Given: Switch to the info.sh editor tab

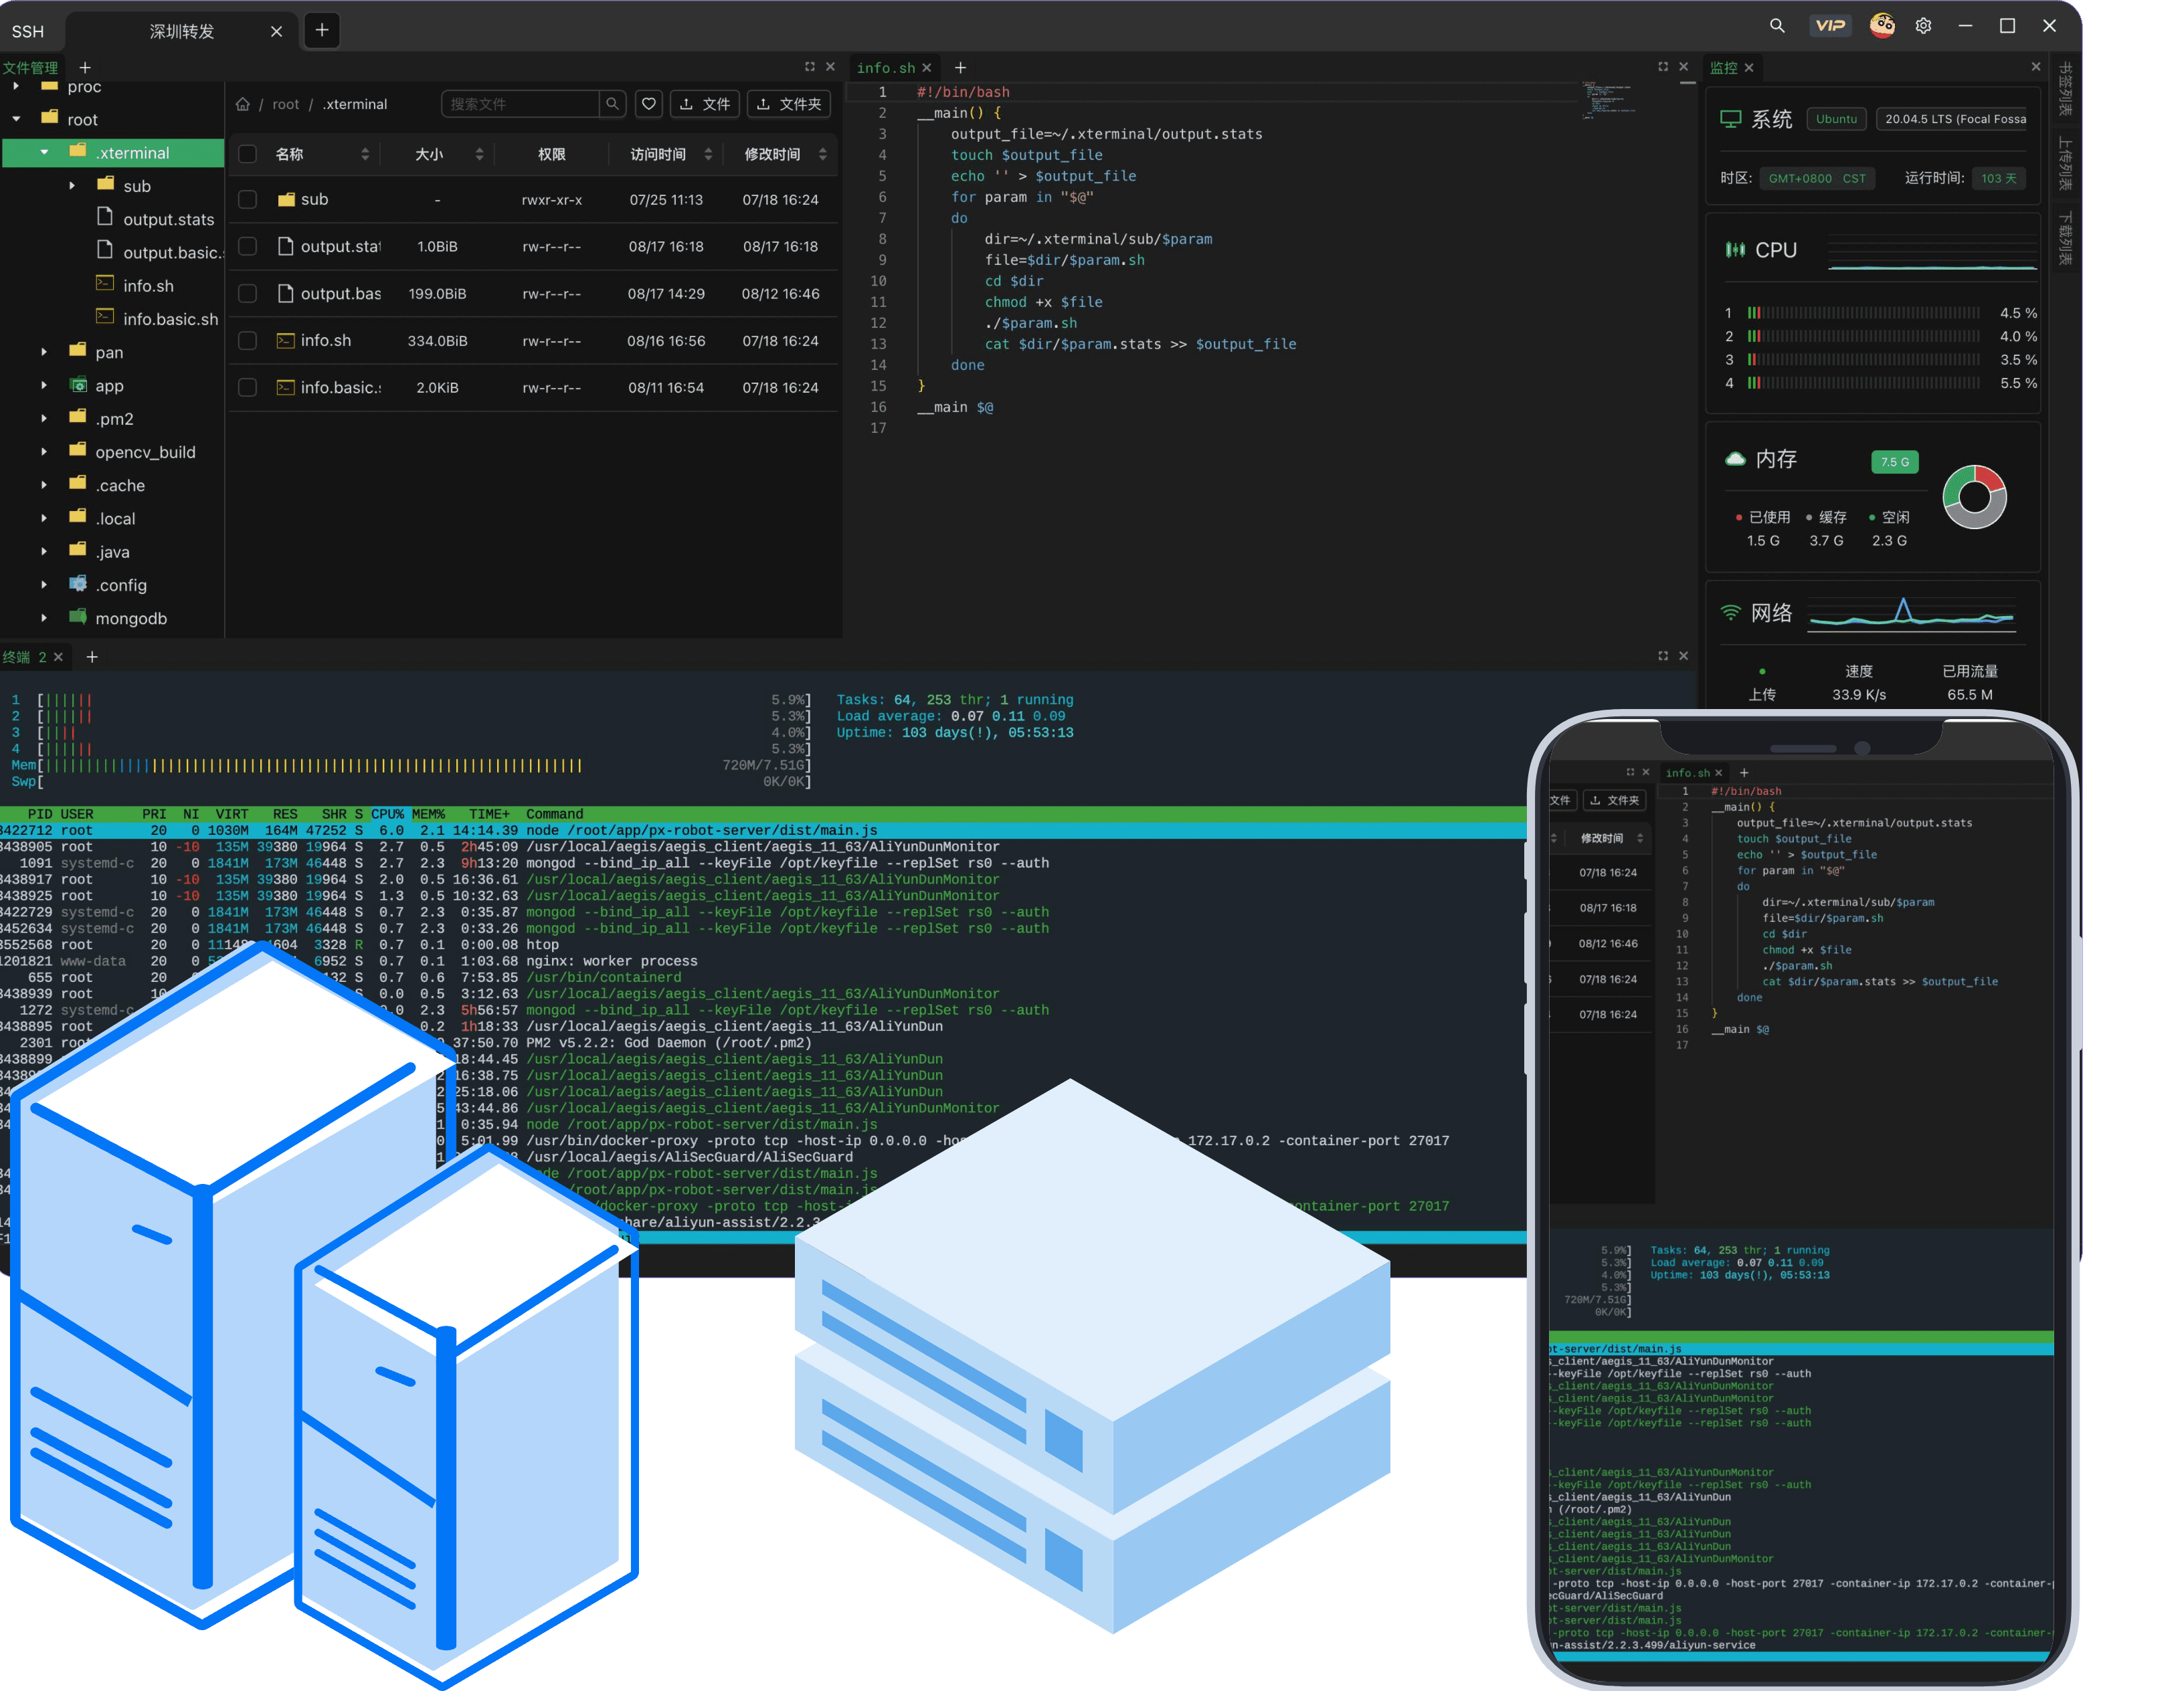Looking at the screenshot, I should tap(885, 68).
